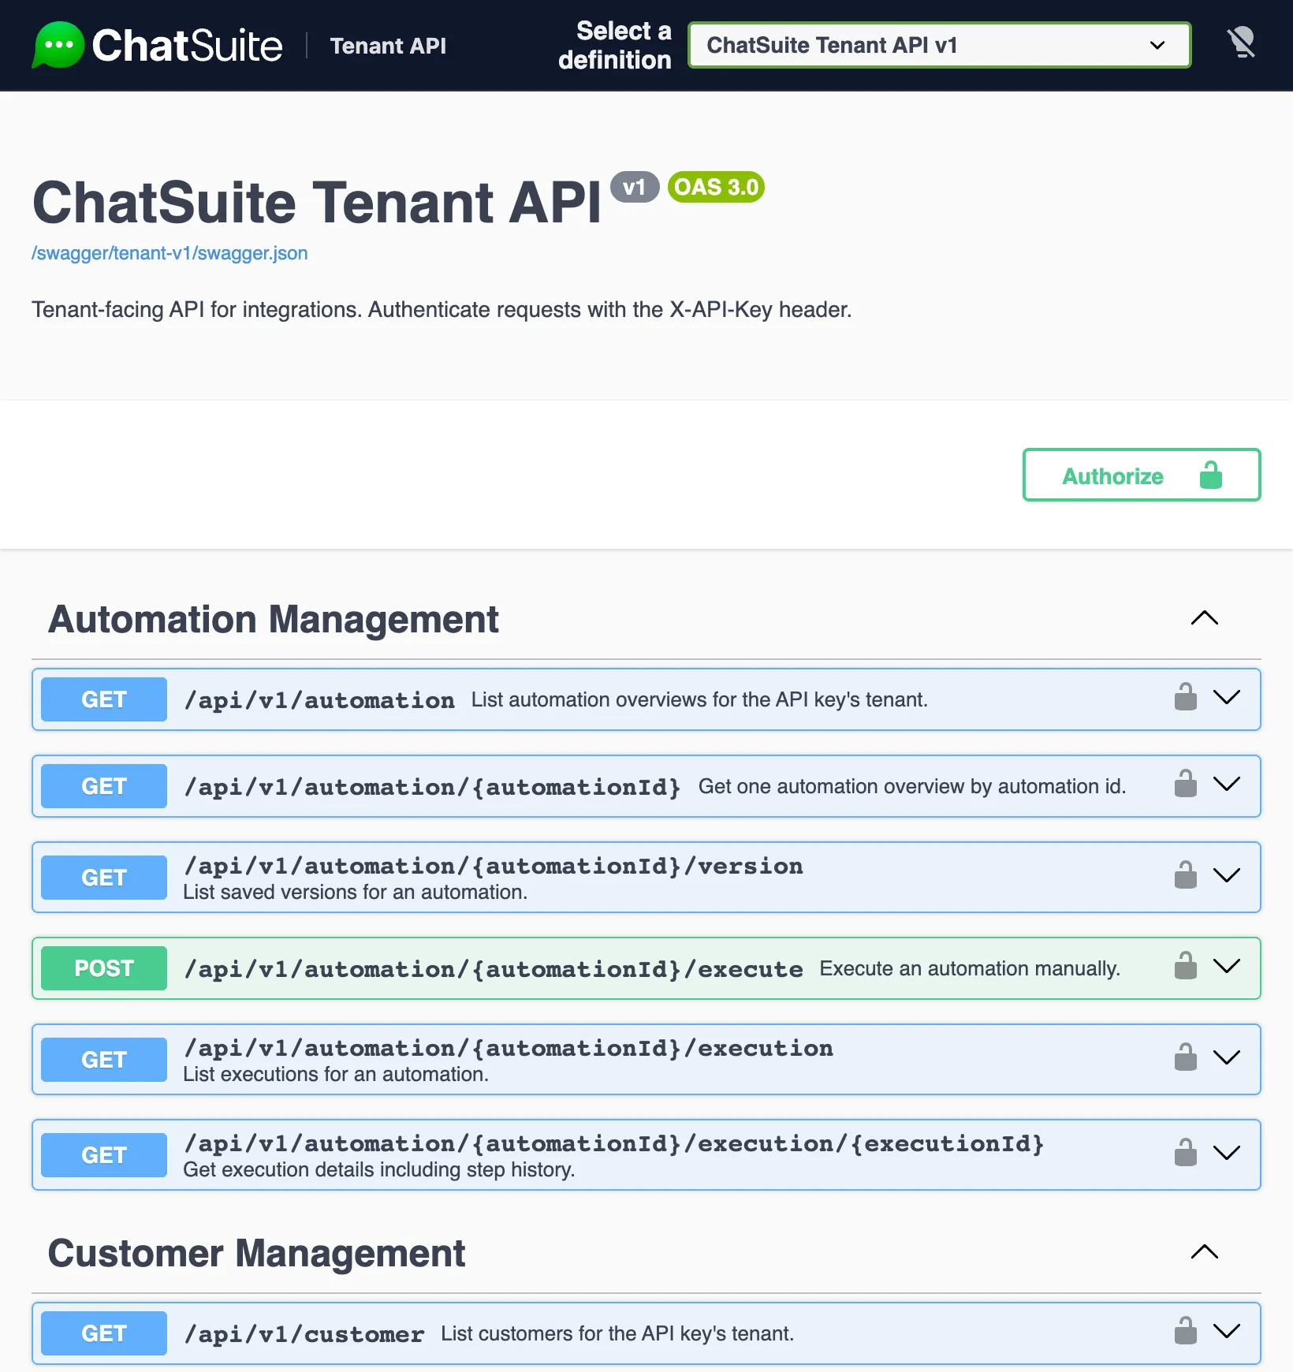Click GET badge on the execution details row
The image size is (1293, 1372).
click(x=104, y=1155)
